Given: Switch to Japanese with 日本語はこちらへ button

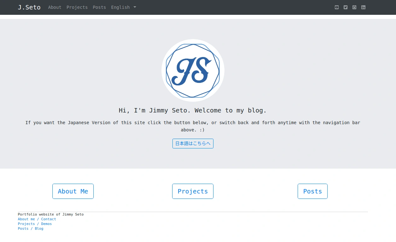Looking at the screenshot, I should [x=193, y=143].
